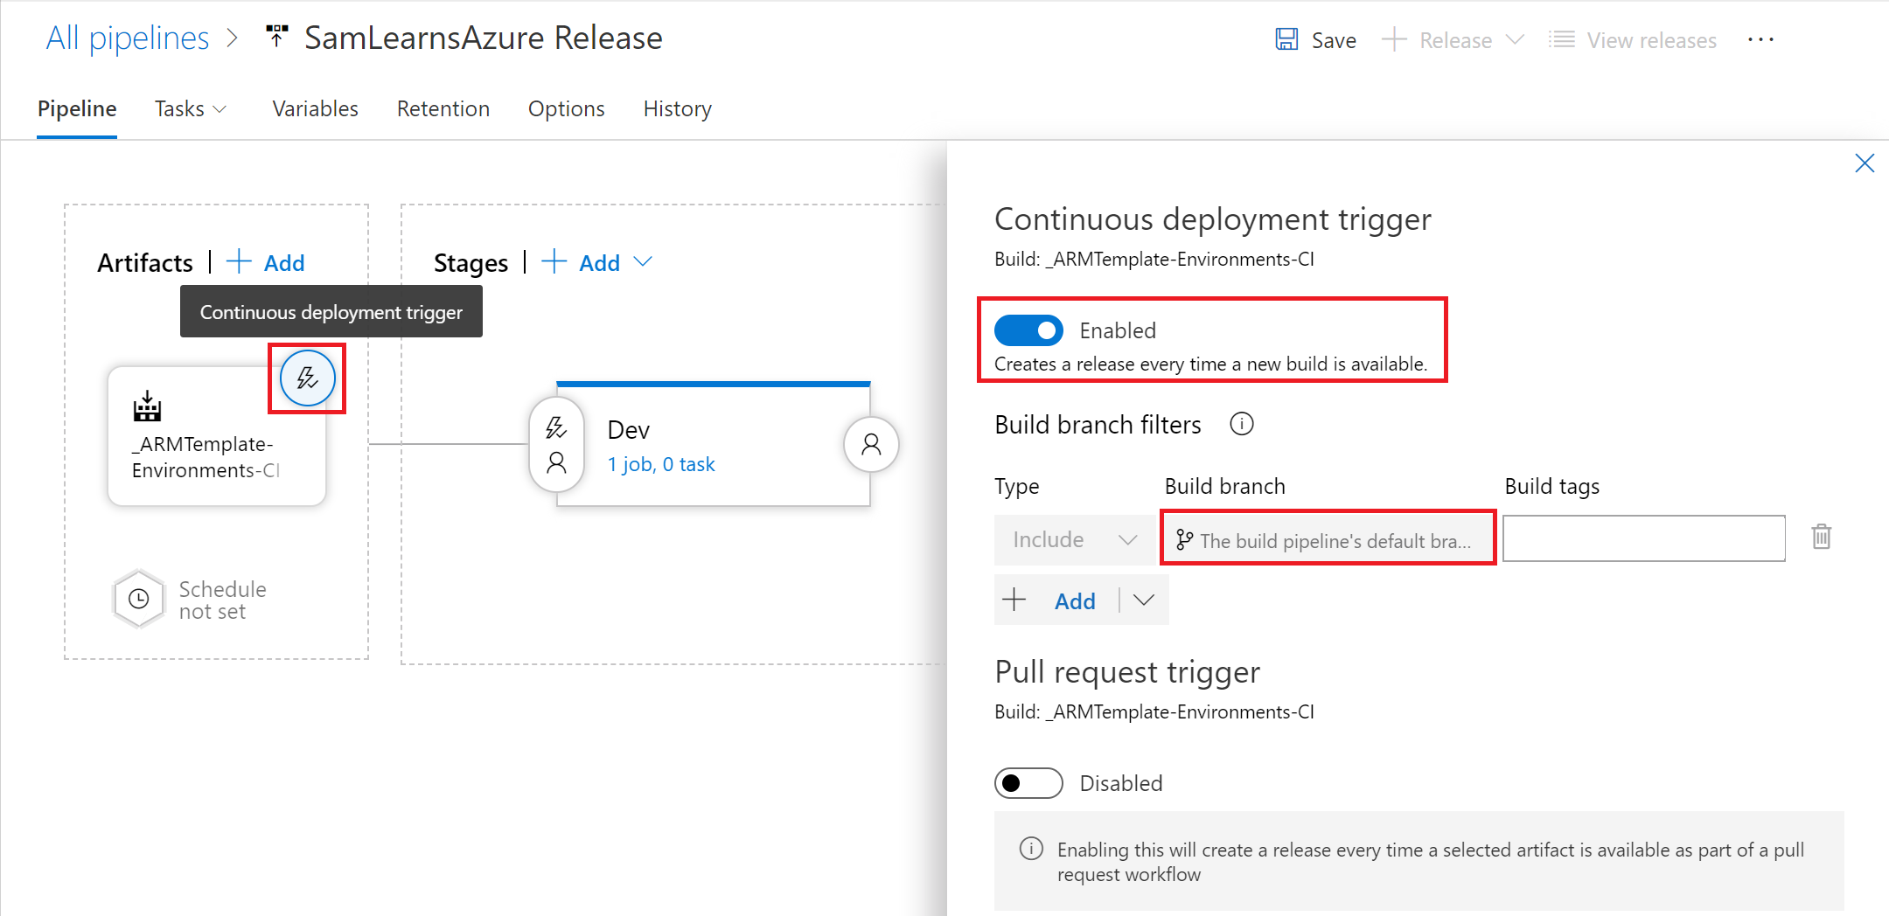Click the Save disk icon
Viewport: 1889px width, 916px height.
1286,40
